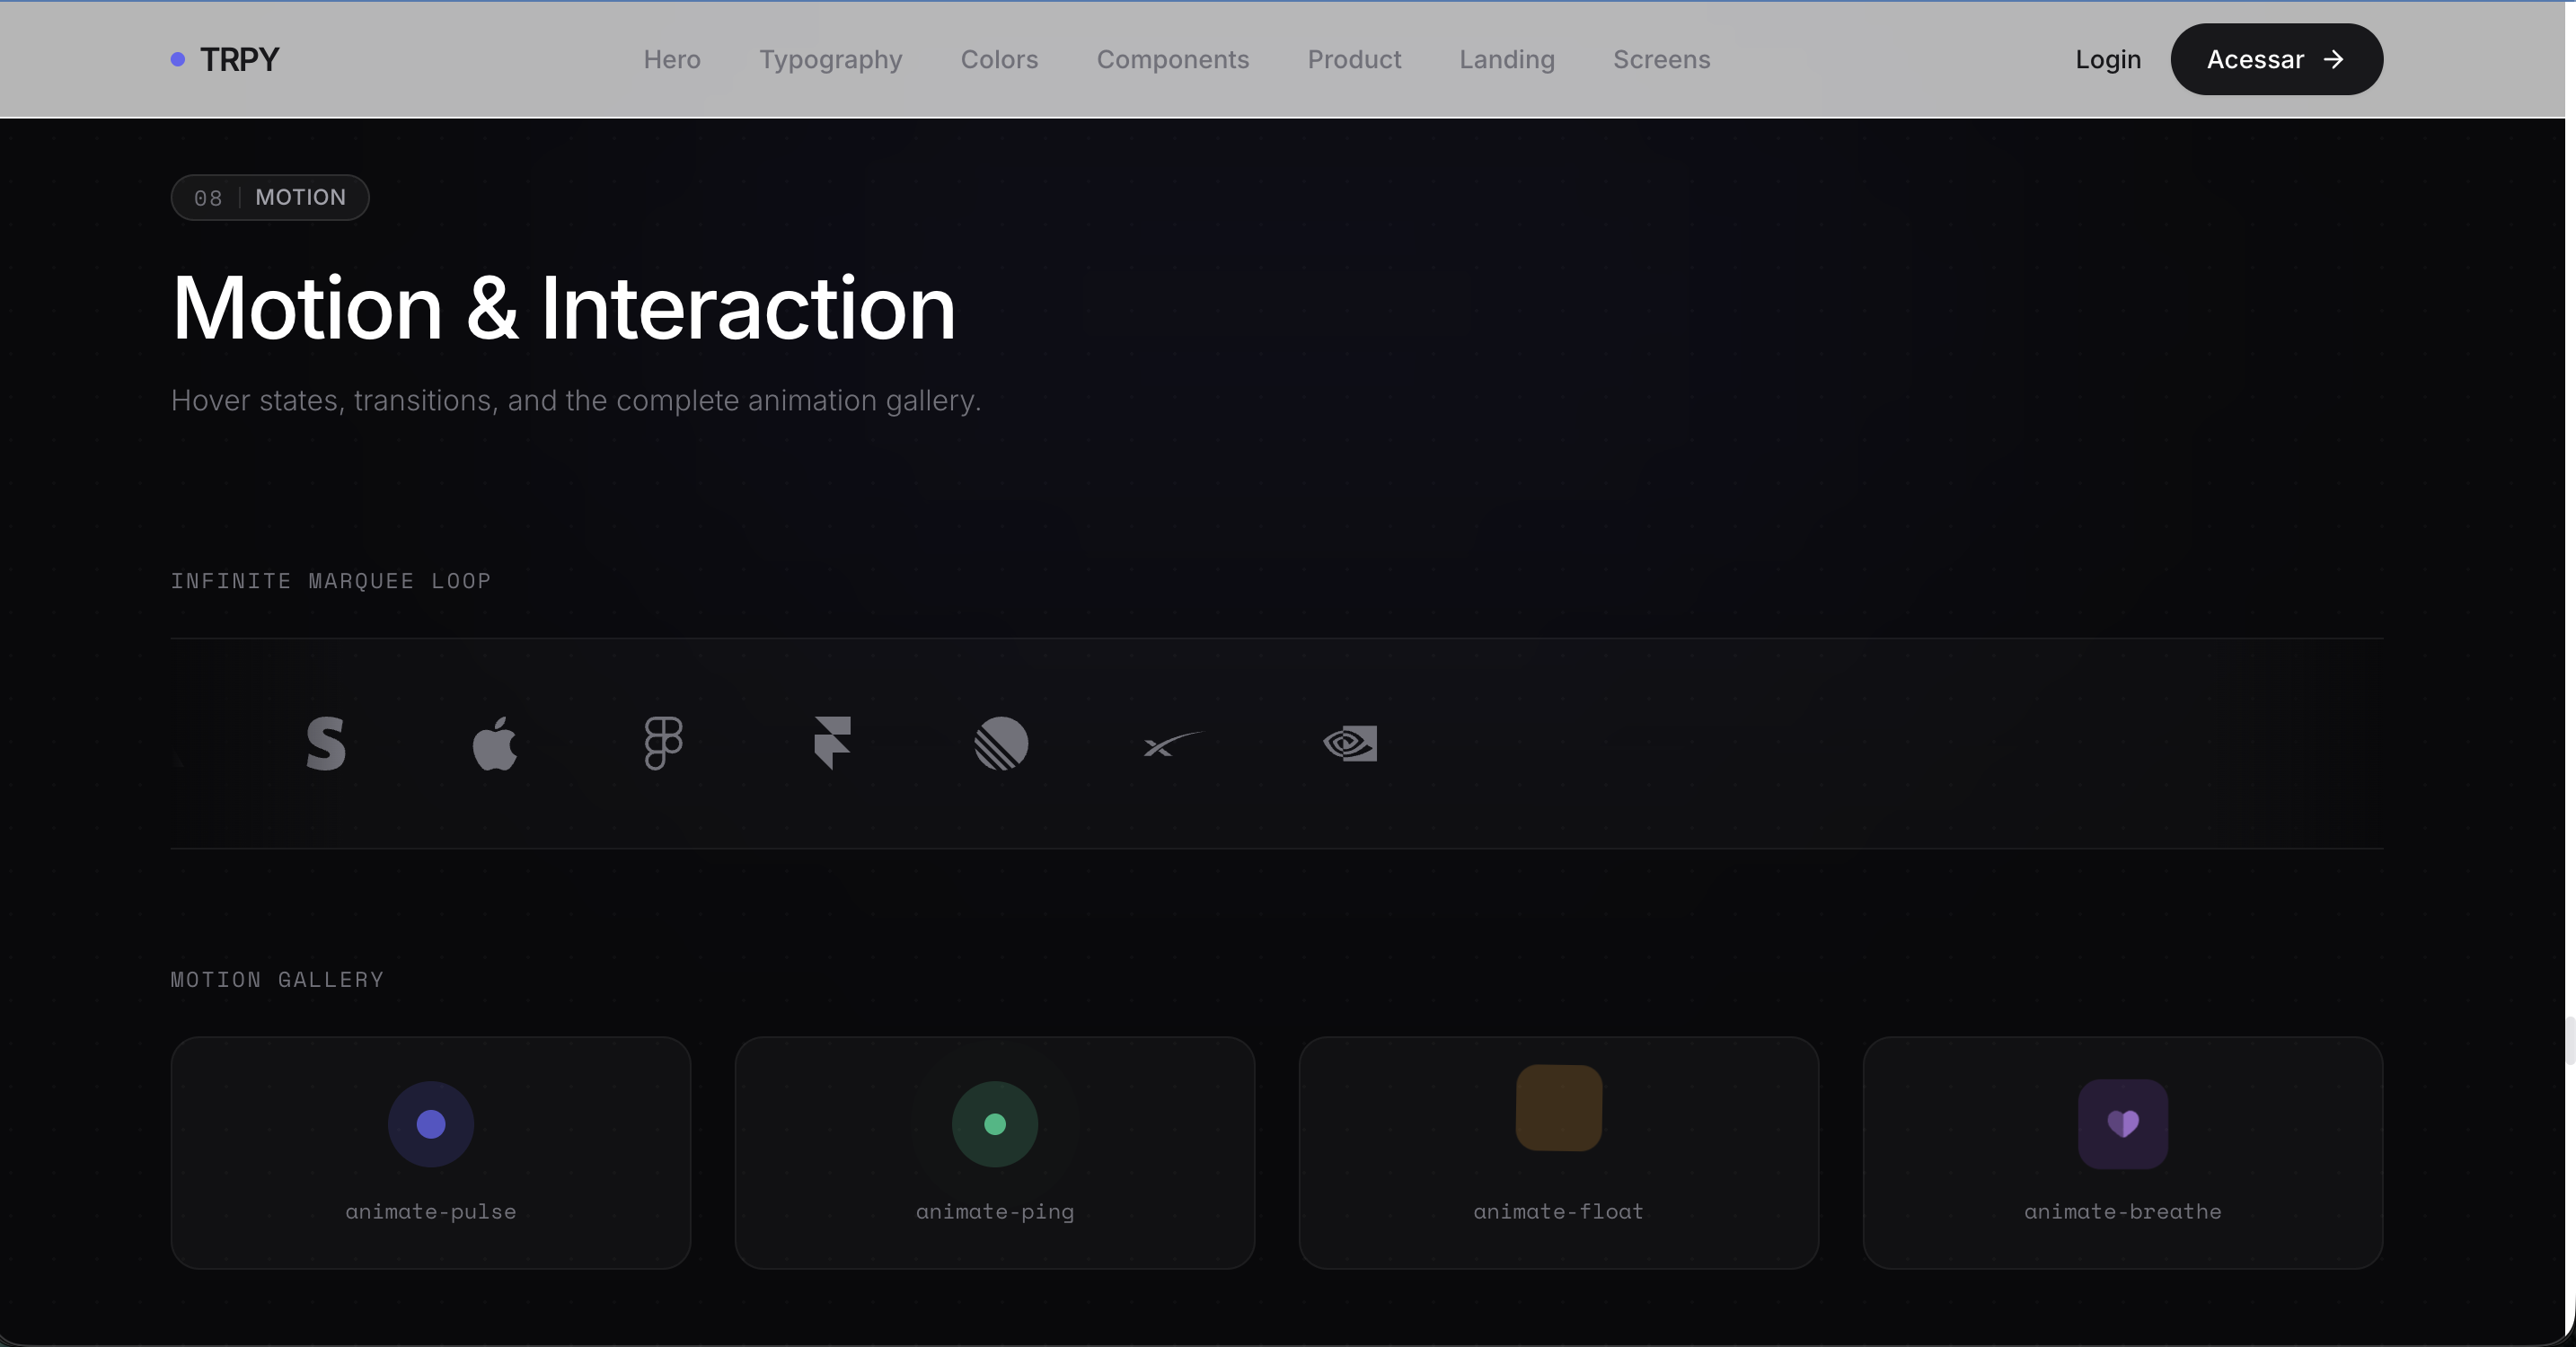2576x1347 pixels.
Task: Click the purple heart breathe icon
Action: pyautogui.click(x=2123, y=1124)
